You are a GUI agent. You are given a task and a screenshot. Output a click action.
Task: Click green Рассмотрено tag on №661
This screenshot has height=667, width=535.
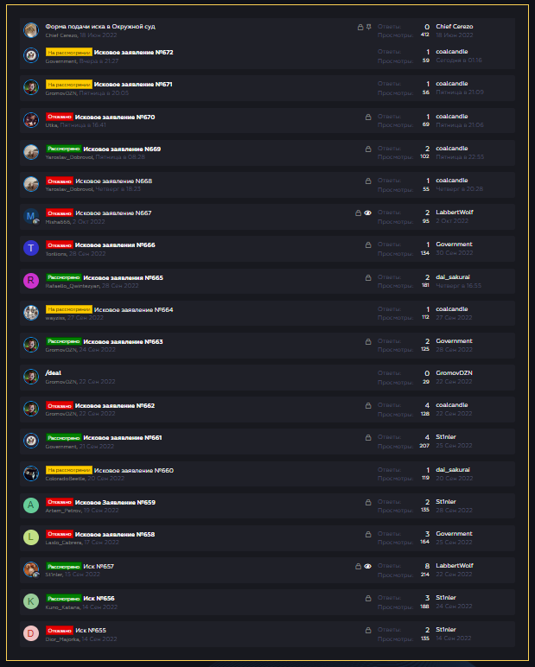tap(64, 438)
